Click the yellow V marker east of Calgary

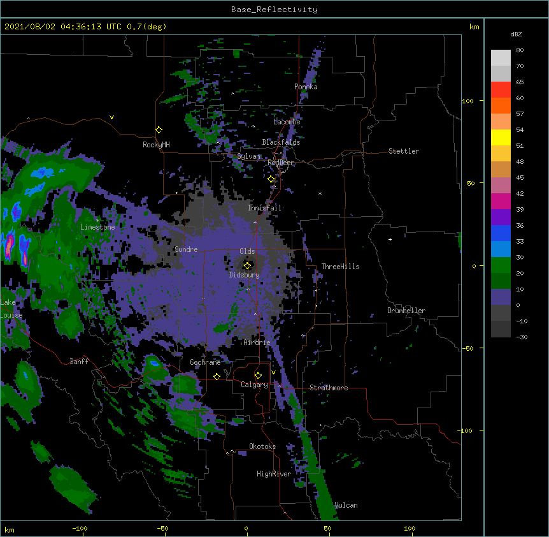coord(273,372)
